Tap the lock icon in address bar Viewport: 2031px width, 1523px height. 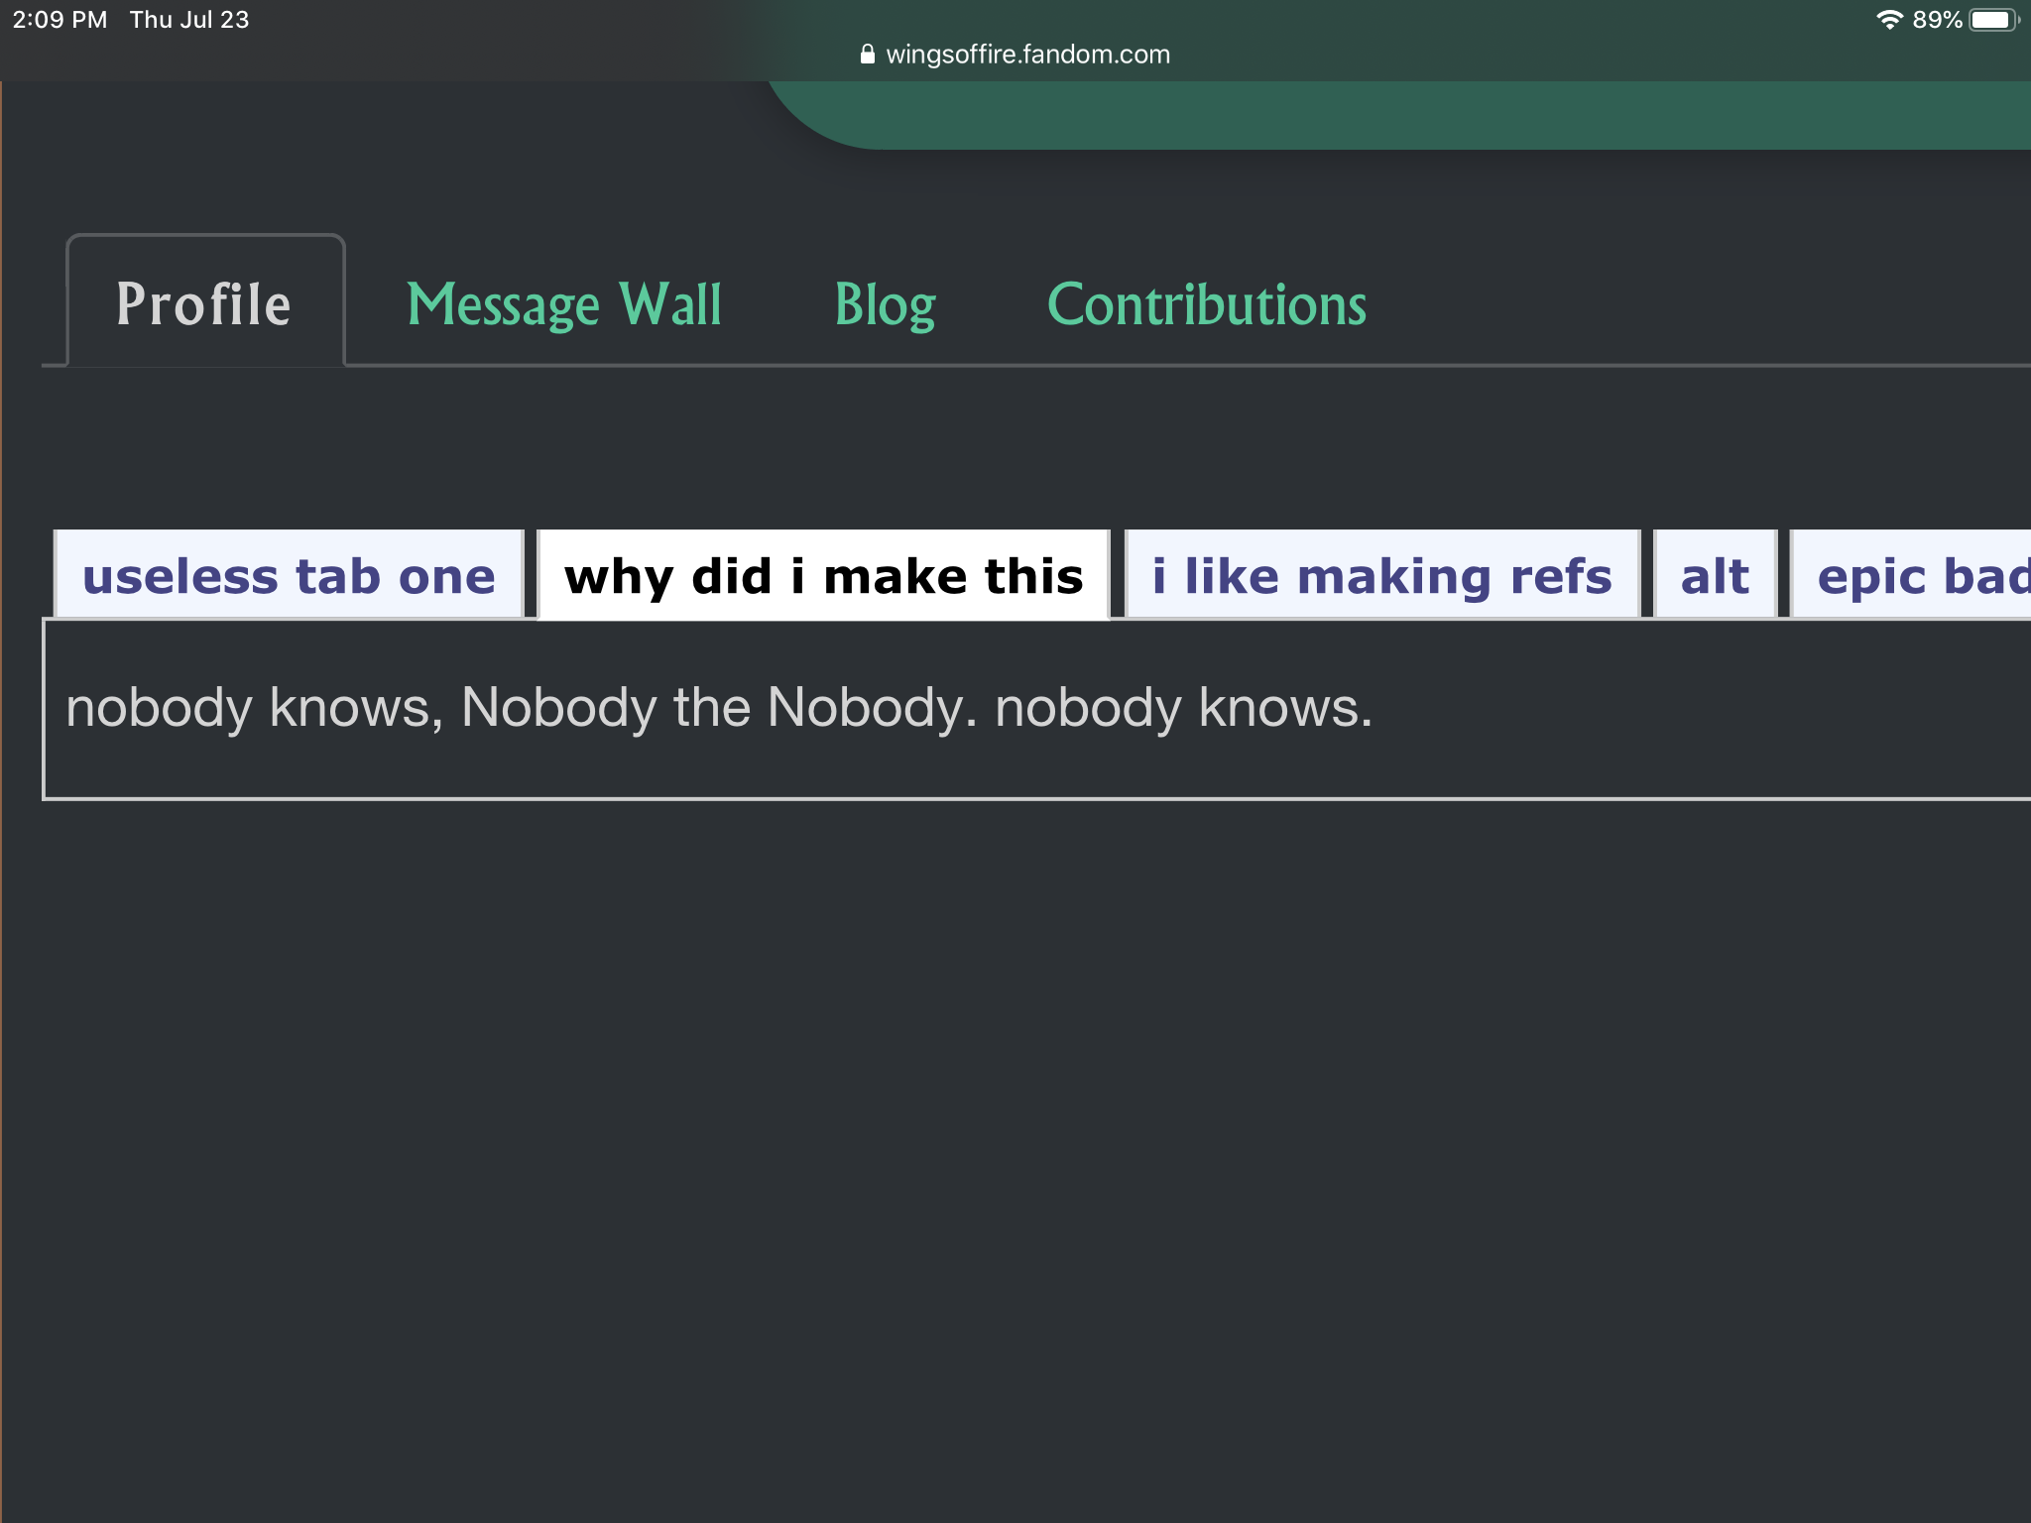[867, 55]
